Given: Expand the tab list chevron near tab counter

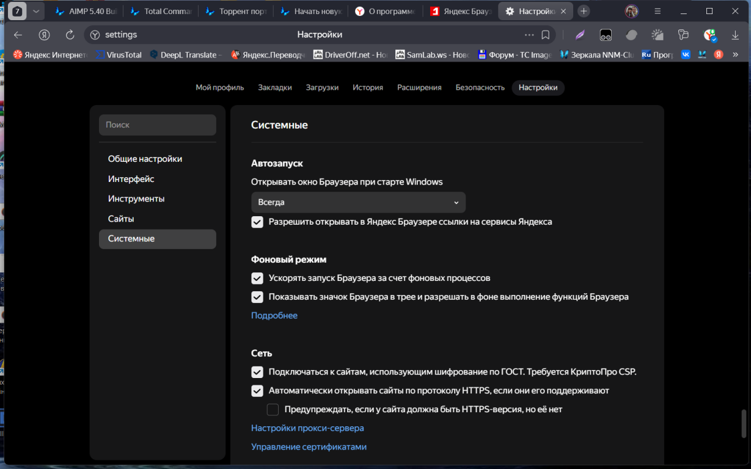Looking at the screenshot, I should [36, 11].
